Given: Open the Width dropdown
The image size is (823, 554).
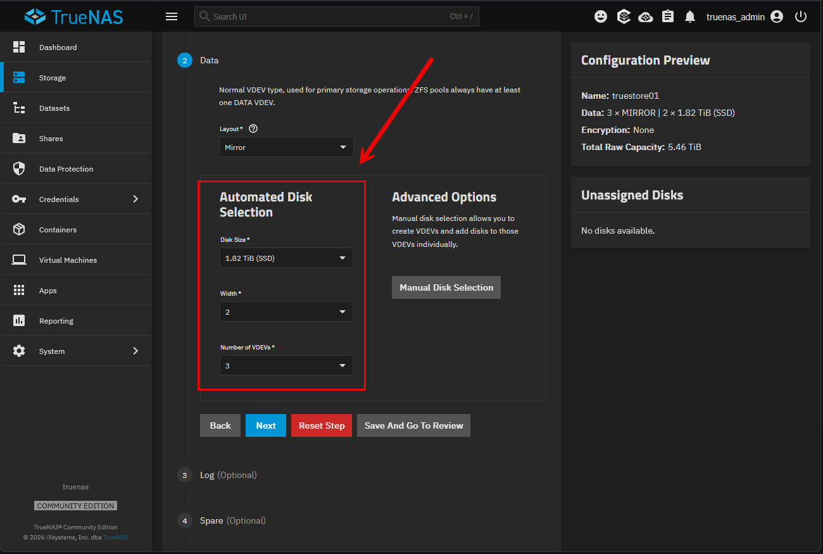Looking at the screenshot, I should [286, 312].
